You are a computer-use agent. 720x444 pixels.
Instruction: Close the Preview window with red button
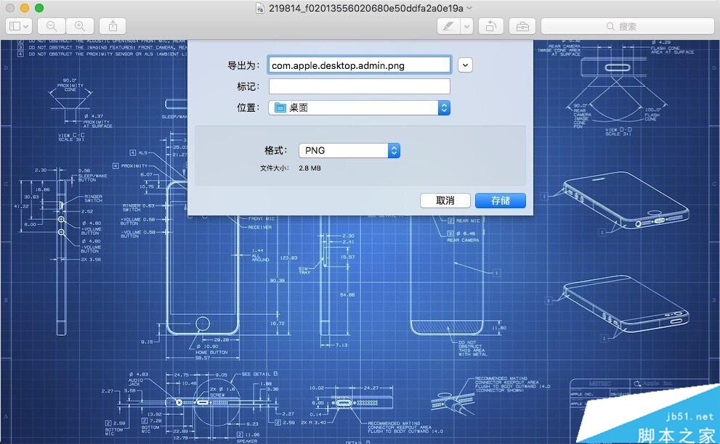9,8
